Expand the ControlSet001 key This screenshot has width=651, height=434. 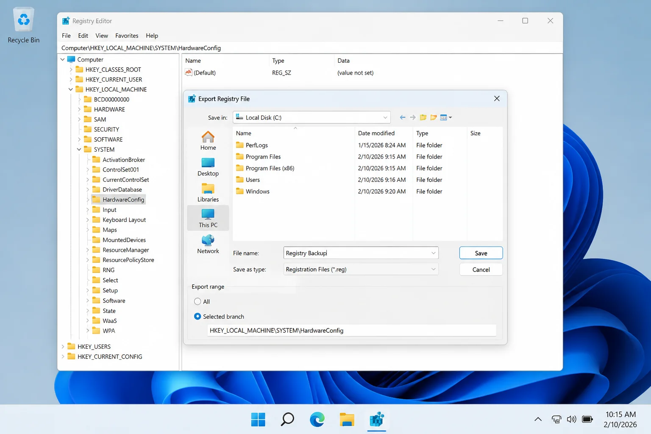pyautogui.click(x=88, y=170)
